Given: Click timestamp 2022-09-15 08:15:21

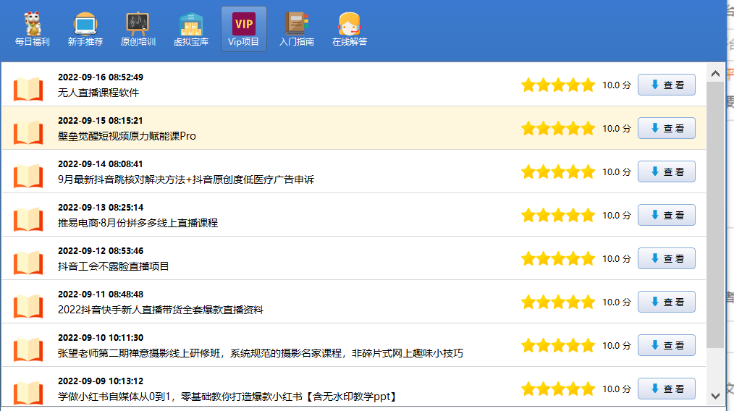Looking at the screenshot, I should 100,121.
